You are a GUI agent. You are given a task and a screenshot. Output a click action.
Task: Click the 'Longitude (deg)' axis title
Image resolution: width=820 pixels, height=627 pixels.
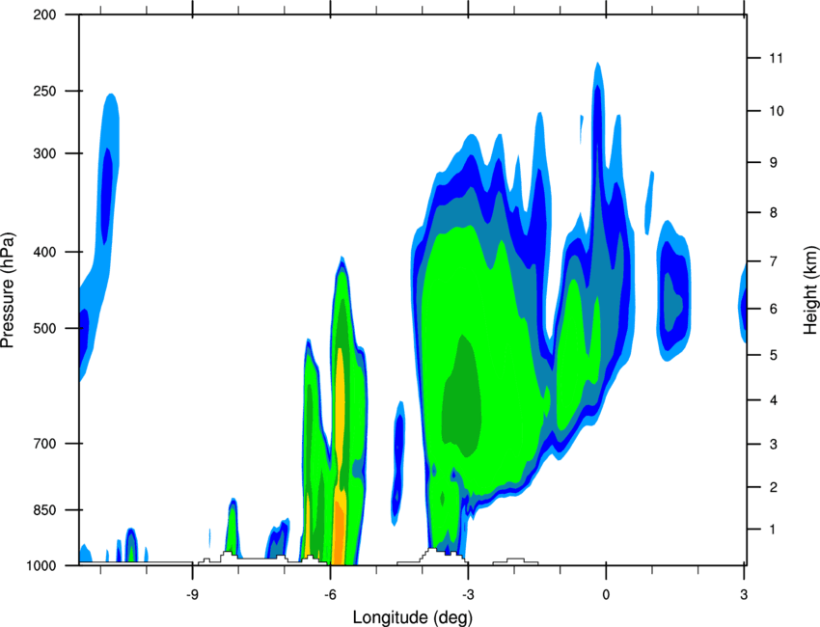click(413, 617)
